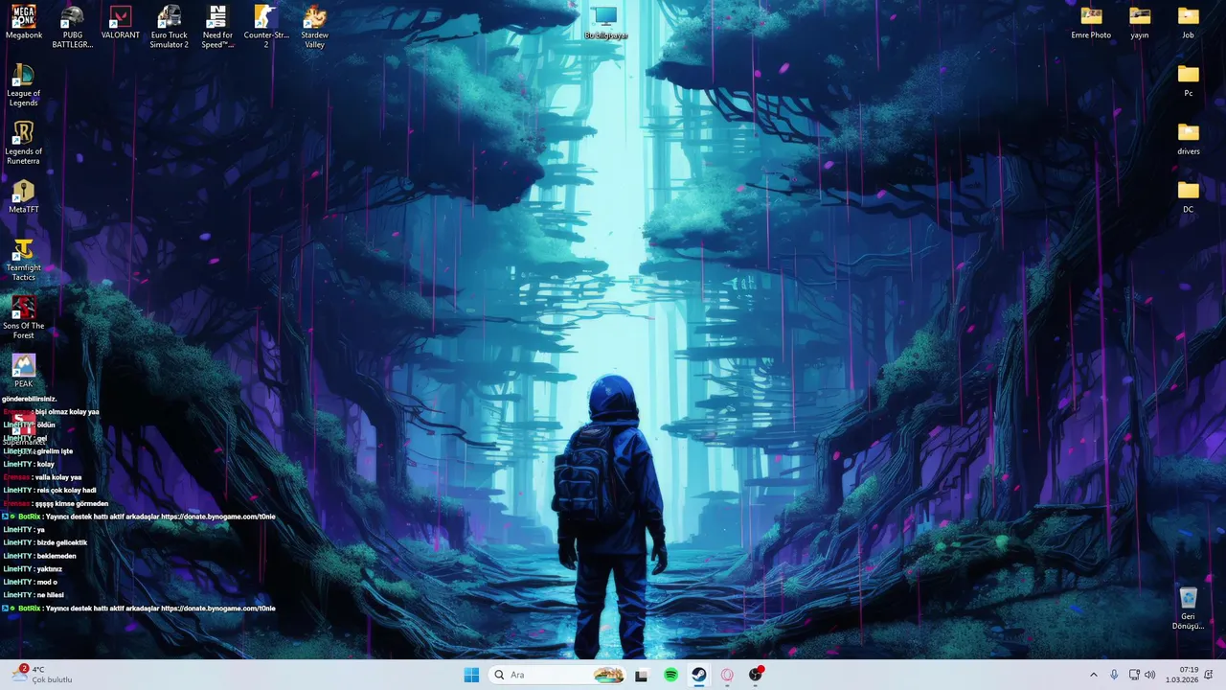Click the chat line 'reis çok kolay hadi'

67,490
